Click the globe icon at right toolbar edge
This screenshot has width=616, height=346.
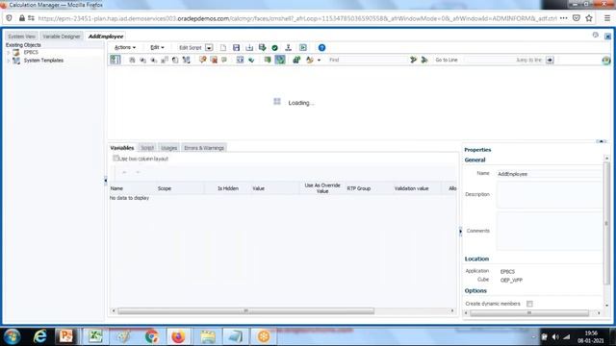(605, 61)
